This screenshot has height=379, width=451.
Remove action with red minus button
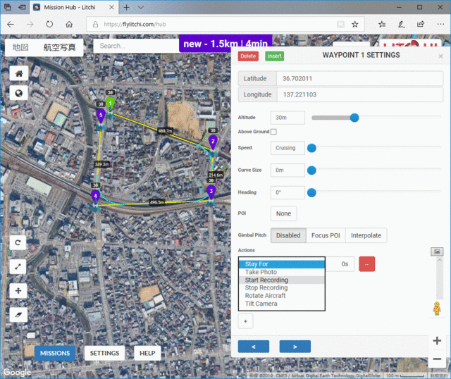(x=366, y=264)
